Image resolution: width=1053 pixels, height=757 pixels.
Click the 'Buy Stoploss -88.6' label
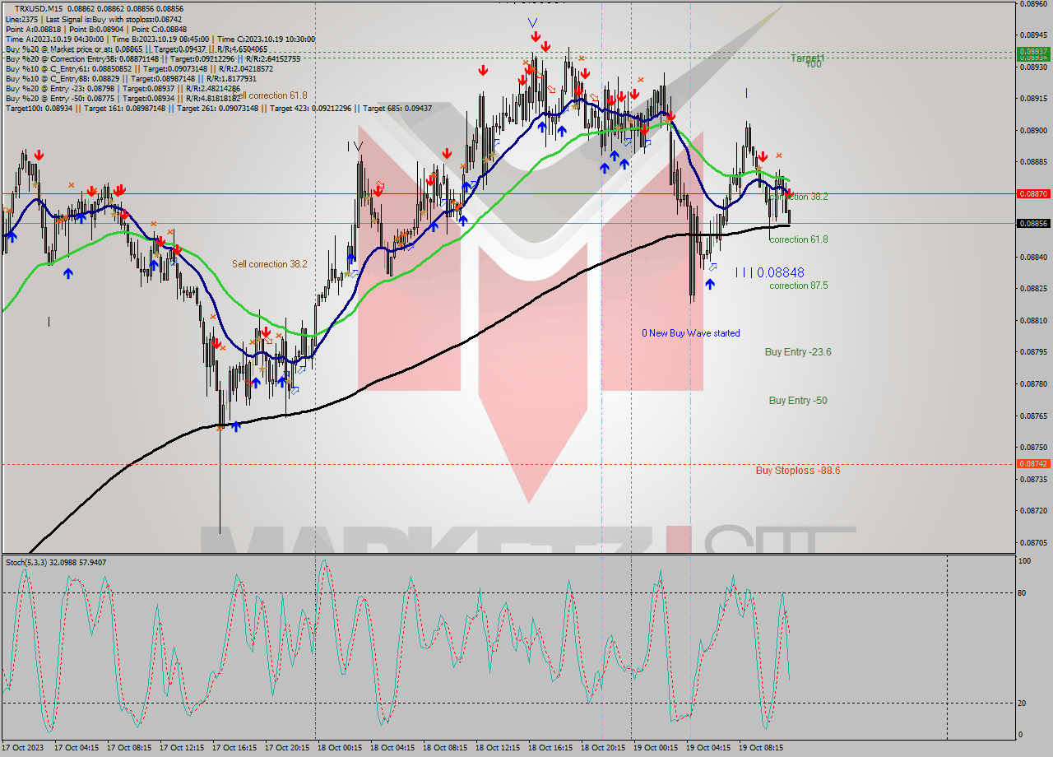[x=798, y=471]
